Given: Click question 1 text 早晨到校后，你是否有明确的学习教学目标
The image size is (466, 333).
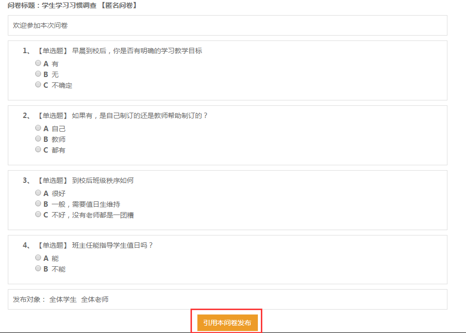Looking at the screenshot, I should 137,51.
